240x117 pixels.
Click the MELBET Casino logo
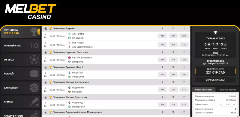pyautogui.click(x=31, y=12)
